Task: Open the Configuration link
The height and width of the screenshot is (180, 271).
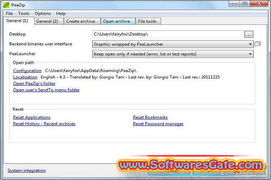Action: pos(27,70)
